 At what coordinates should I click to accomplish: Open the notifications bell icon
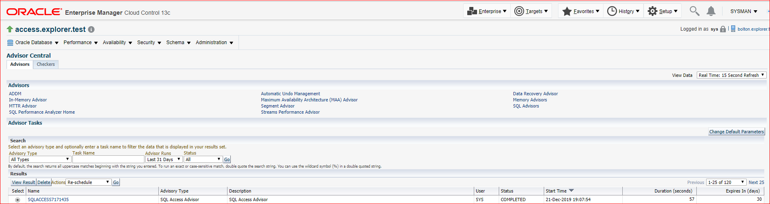(711, 11)
